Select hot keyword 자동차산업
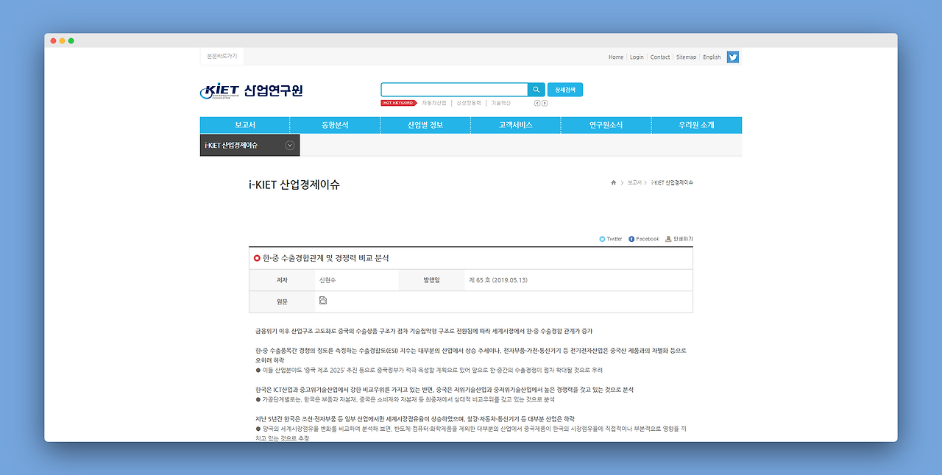This screenshot has height=475, width=942. tap(434, 103)
